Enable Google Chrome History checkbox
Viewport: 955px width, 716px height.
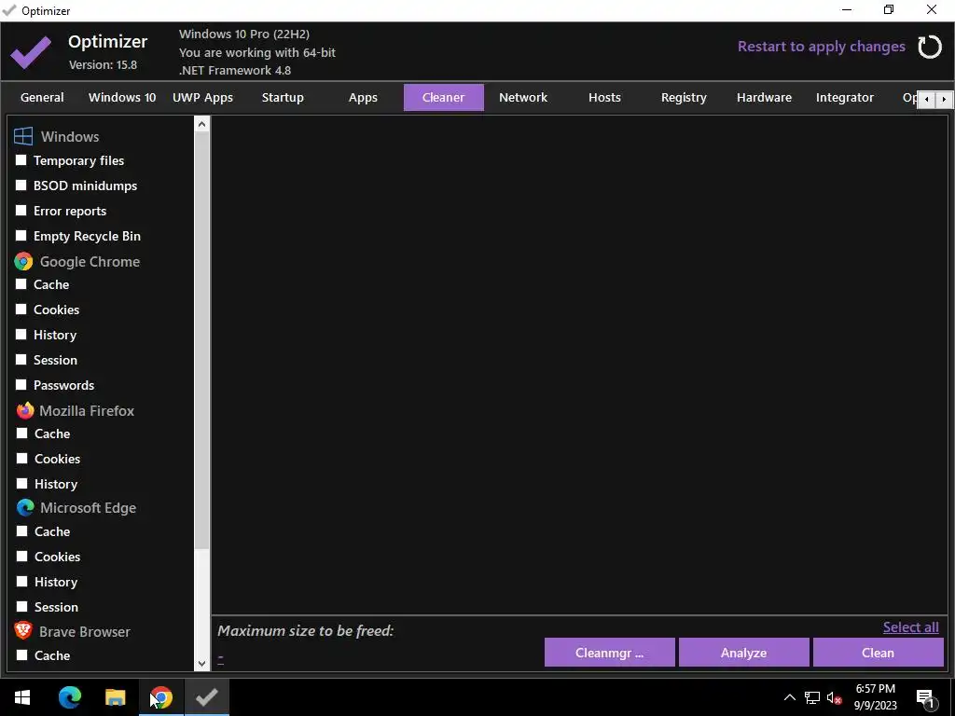pyautogui.click(x=21, y=335)
